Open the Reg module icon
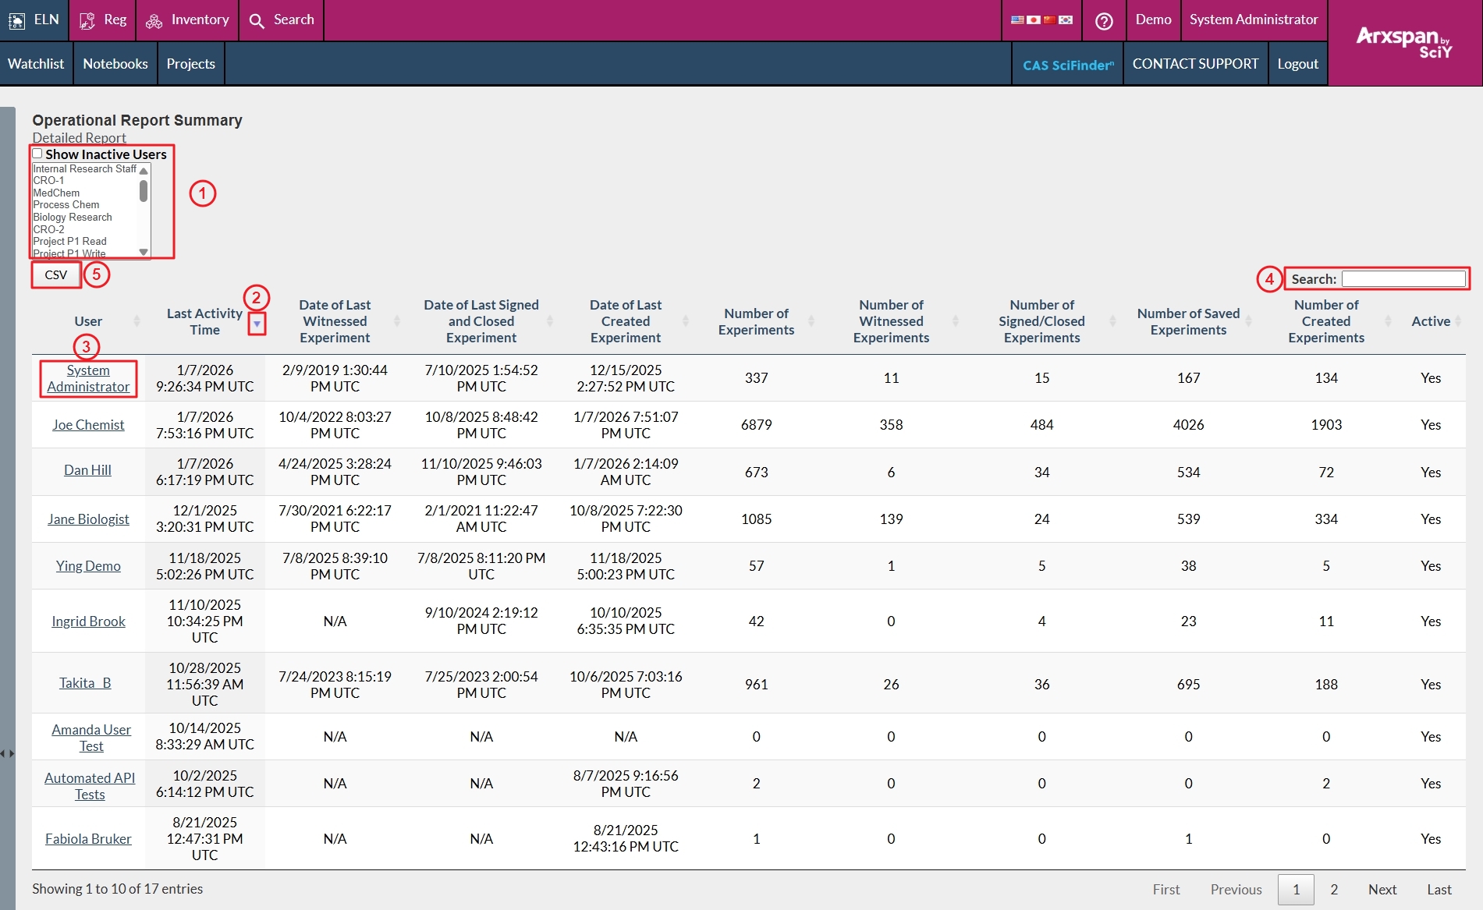Image resolution: width=1483 pixels, height=910 pixels. point(87,20)
